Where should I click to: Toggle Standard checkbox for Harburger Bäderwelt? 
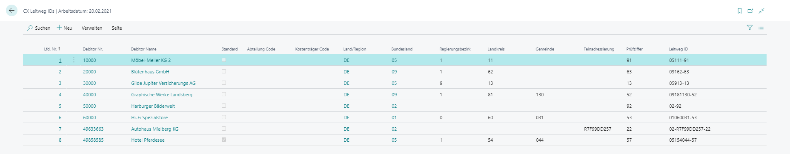[x=224, y=106]
